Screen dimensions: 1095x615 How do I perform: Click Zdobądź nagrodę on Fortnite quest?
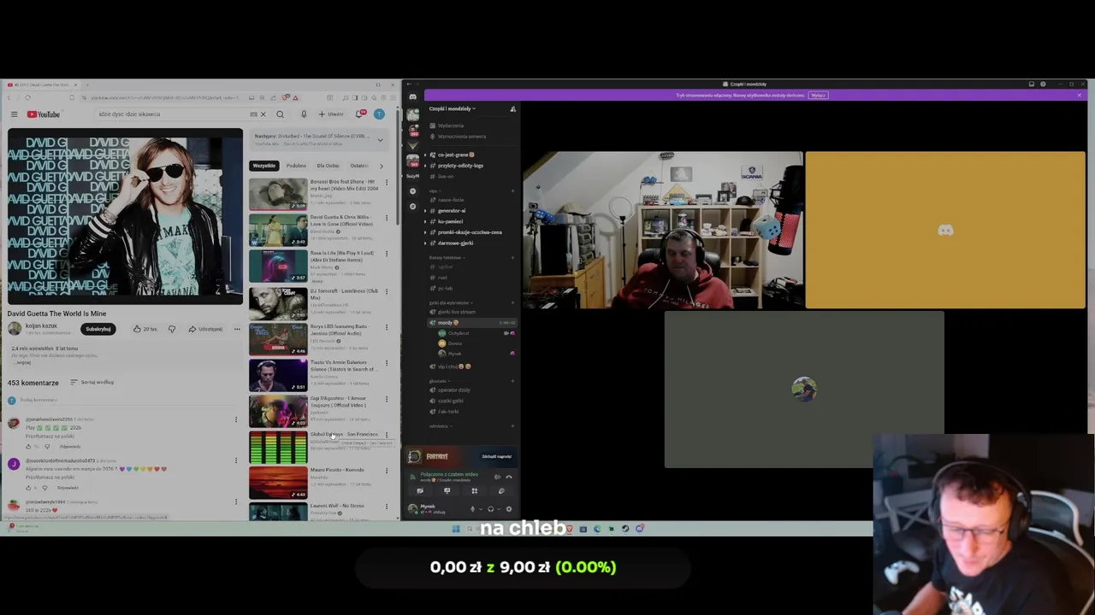(x=496, y=456)
